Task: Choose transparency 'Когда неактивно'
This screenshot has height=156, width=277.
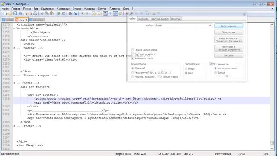Action: [216, 68]
